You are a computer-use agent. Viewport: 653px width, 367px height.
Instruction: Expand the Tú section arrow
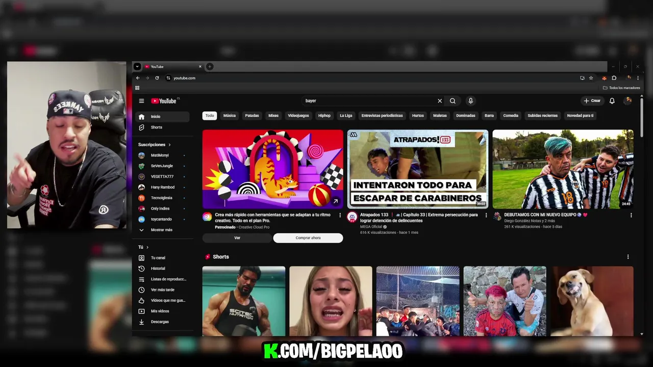[x=147, y=247]
